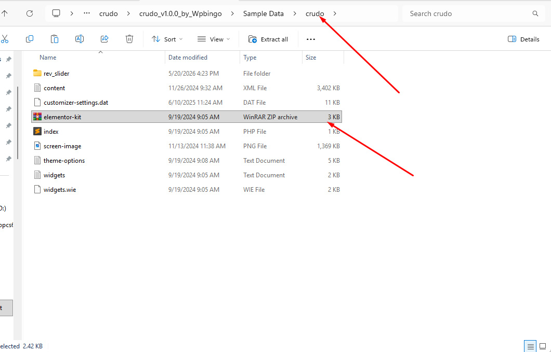The height and width of the screenshot is (352, 551).
Task: Click the Cut scissors icon
Action: [x=4, y=39]
